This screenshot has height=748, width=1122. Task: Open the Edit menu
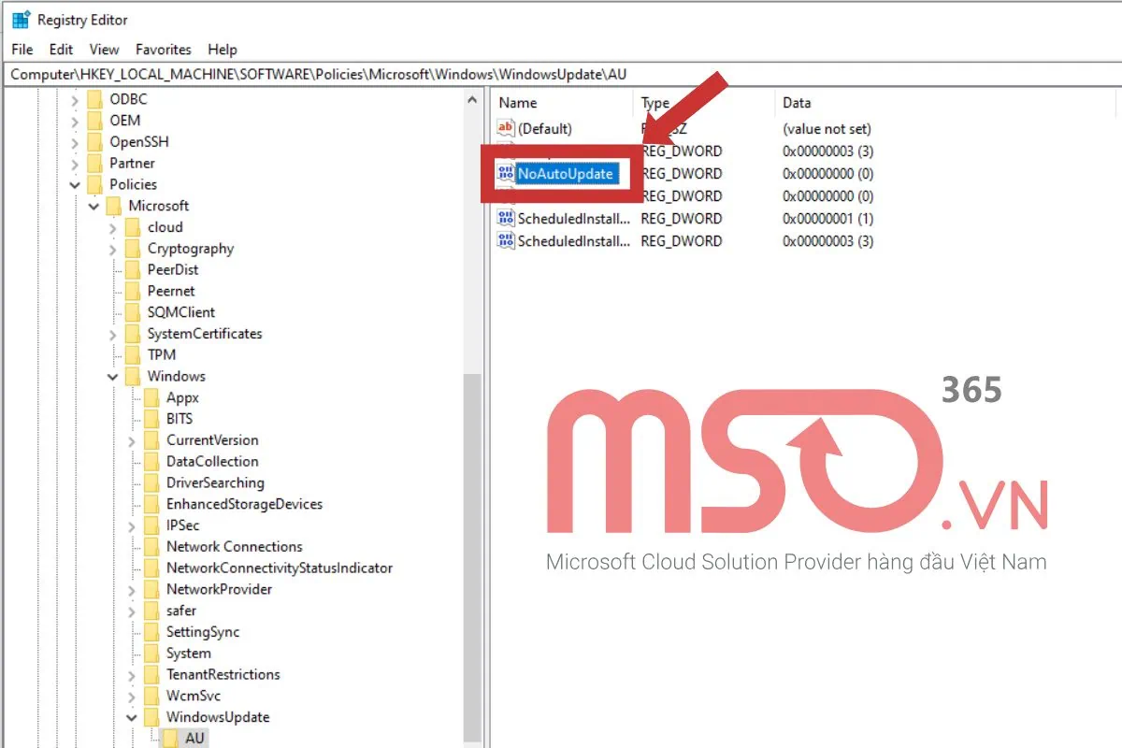(61, 50)
